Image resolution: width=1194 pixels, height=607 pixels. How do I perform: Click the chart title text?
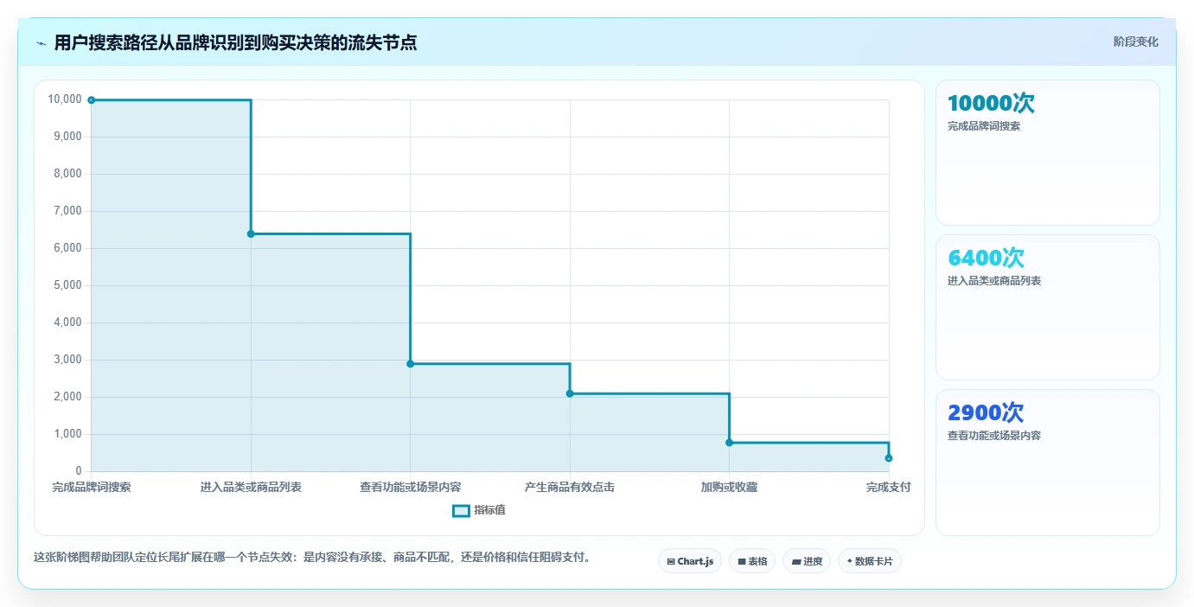pos(235,42)
